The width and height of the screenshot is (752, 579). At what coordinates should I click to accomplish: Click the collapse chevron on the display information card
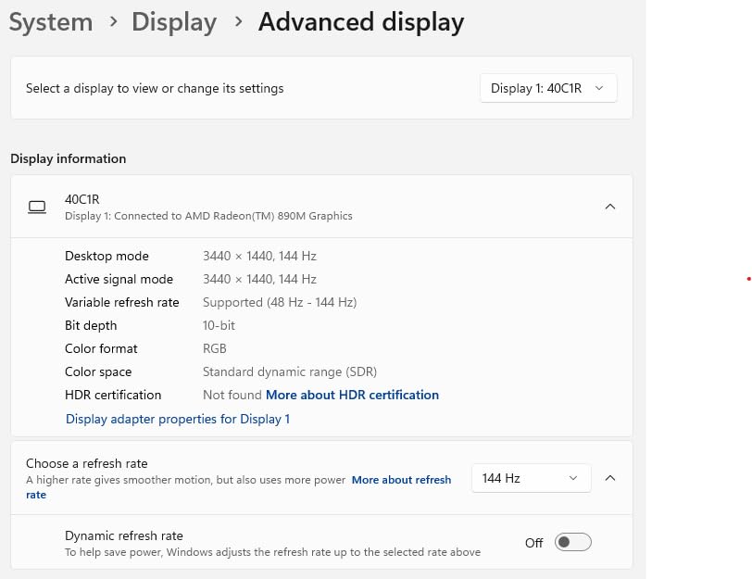[x=610, y=207]
